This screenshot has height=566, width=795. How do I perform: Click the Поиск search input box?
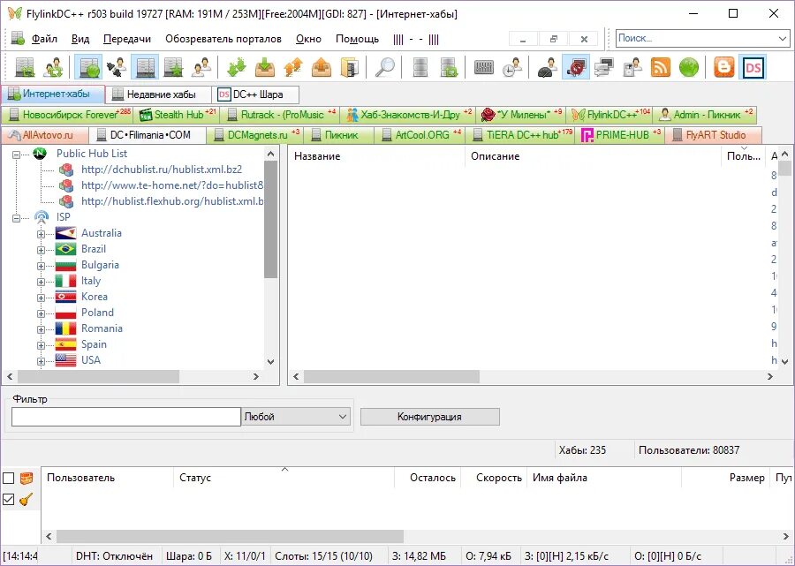(696, 38)
